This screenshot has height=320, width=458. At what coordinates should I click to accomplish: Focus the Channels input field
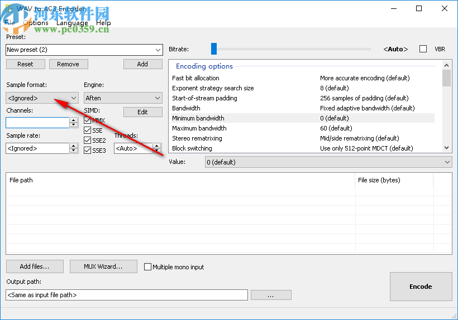point(37,123)
